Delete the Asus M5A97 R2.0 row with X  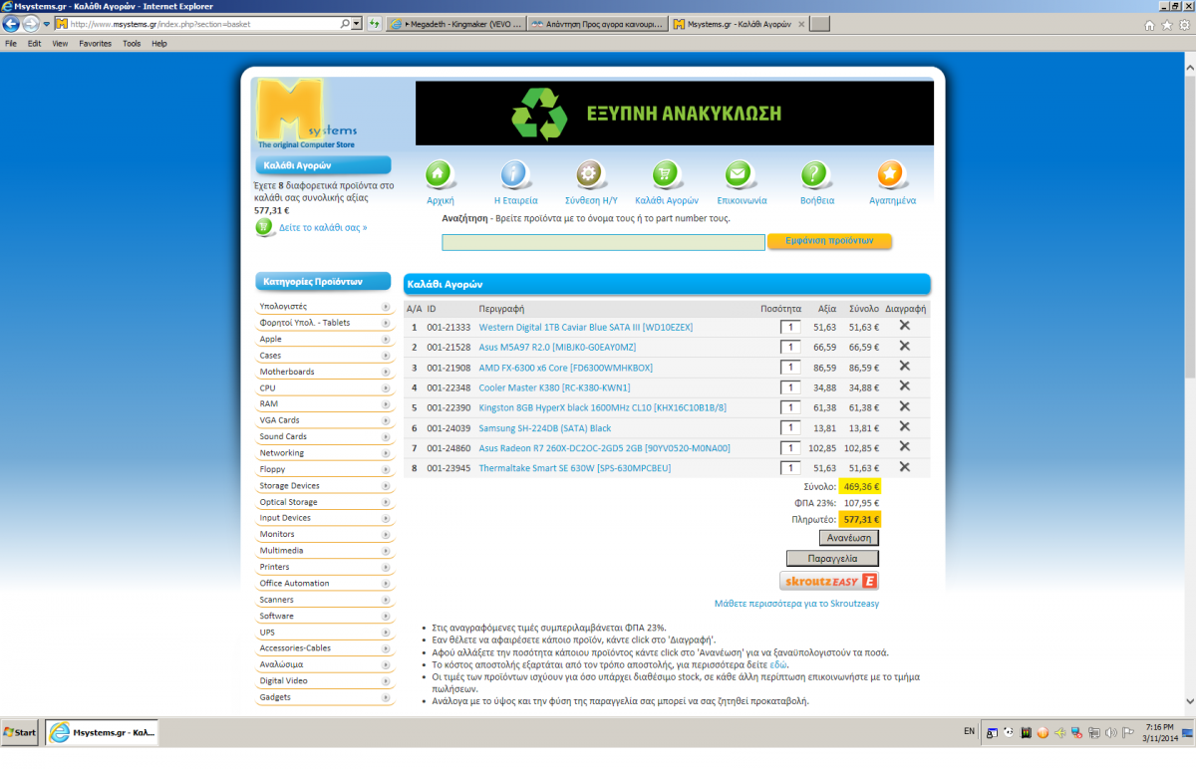coord(905,346)
